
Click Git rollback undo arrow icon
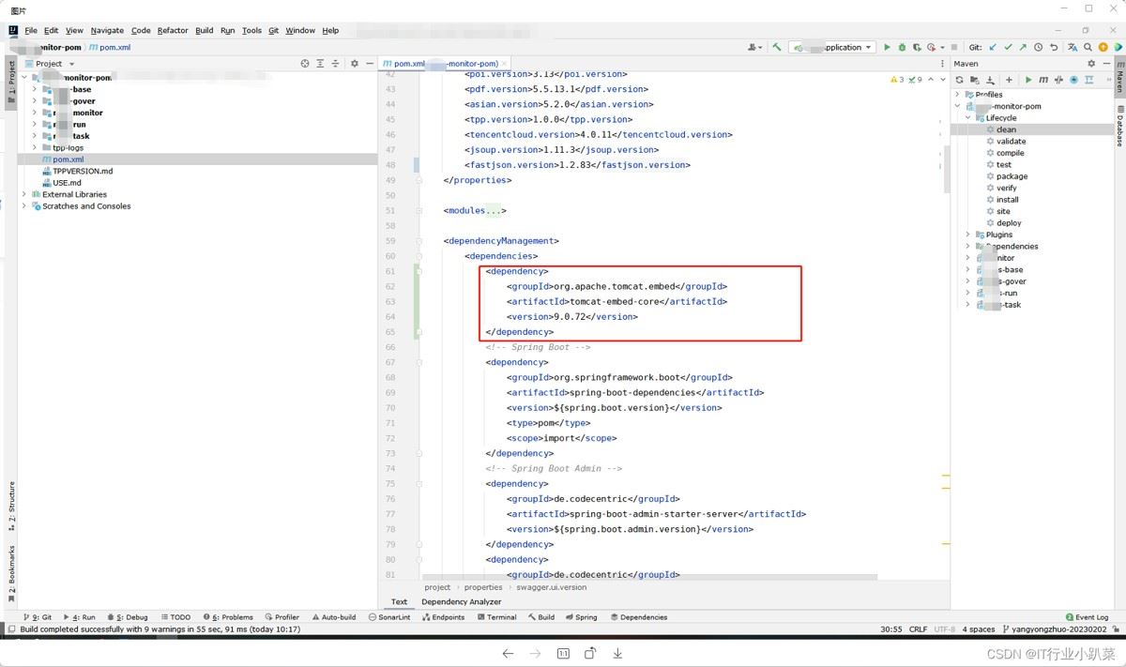(x=1054, y=47)
